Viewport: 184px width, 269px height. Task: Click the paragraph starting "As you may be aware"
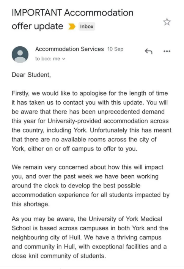(x=90, y=238)
